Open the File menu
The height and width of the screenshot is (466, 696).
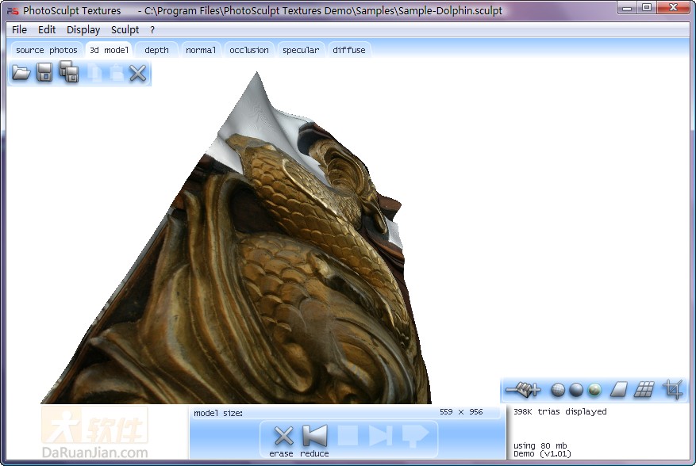(x=19, y=29)
